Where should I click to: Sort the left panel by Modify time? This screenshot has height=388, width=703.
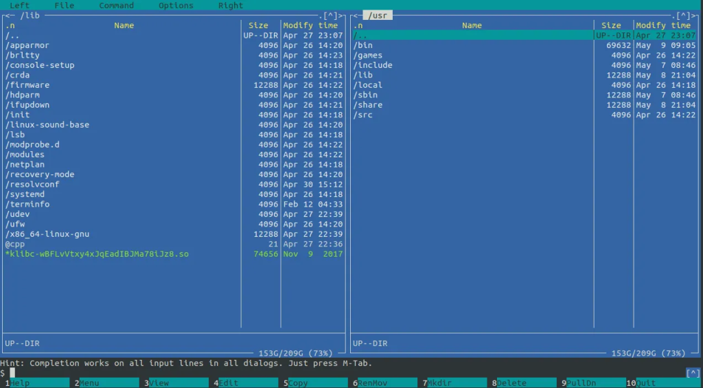coord(310,25)
